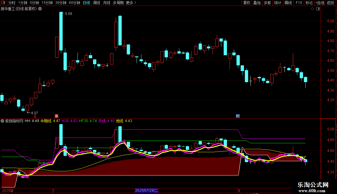337x194 pixels.
Task: Select the 60分钟 period
Action: click(x=75, y=3)
